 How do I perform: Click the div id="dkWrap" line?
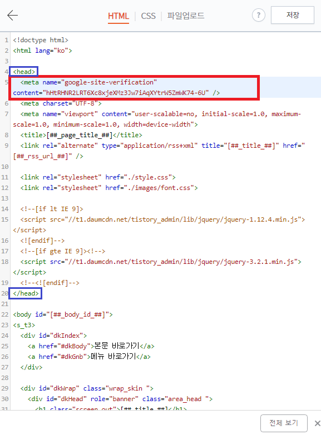pos(87,388)
